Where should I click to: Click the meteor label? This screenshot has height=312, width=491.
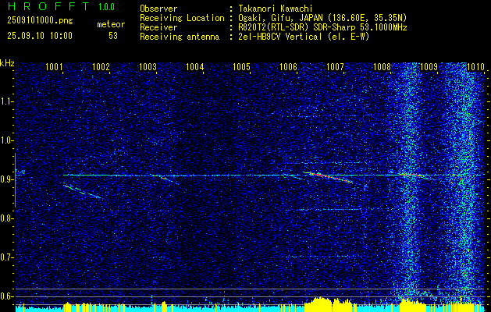[111, 24]
